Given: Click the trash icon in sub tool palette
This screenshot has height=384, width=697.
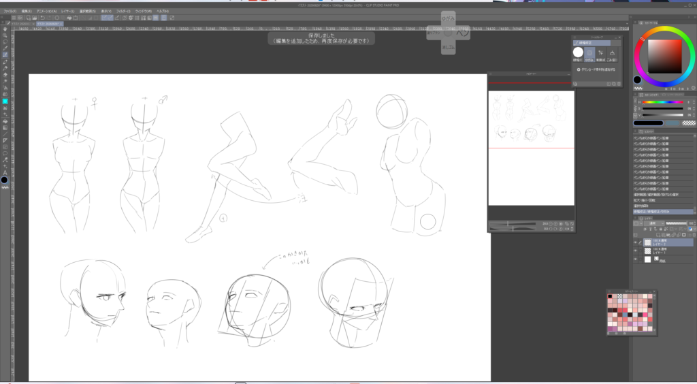Looking at the screenshot, I should pos(619,84).
